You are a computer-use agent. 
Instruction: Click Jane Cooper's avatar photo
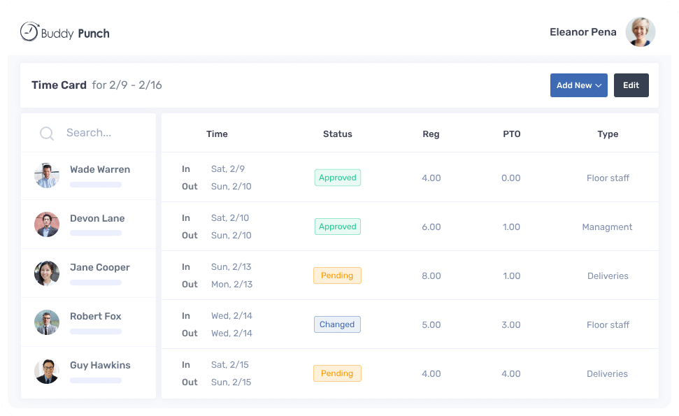coord(47,273)
